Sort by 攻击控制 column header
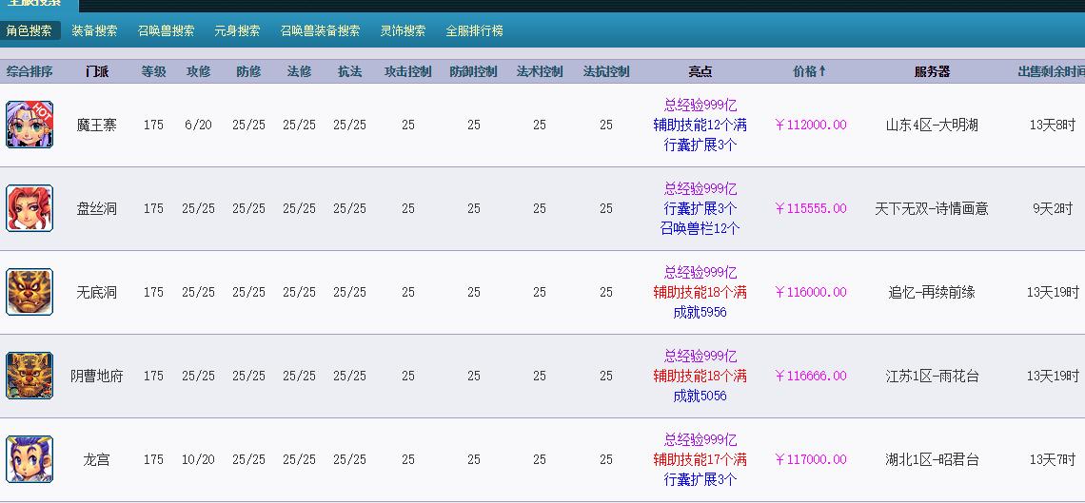The height and width of the screenshot is (503, 1085). (408, 72)
